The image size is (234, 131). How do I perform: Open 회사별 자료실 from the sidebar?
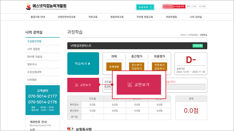click(35, 56)
